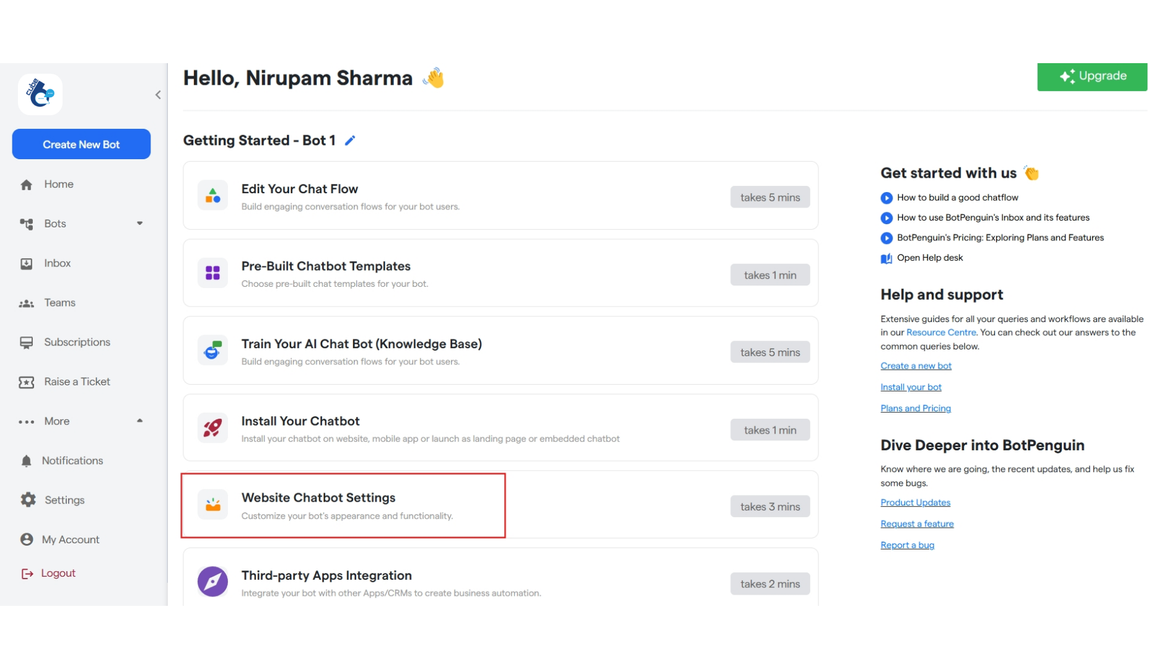Click 'takes 5 mins' badge on Train Your AI Chat Bot
This screenshot has width=1156, height=669.
tap(770, 352)
